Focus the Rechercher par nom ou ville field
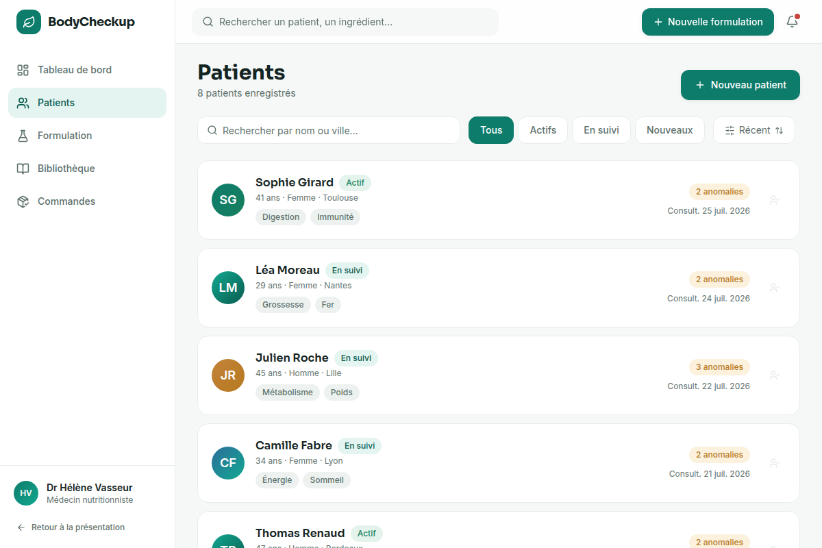Screen dimensions: 822x548 [329, 130]
